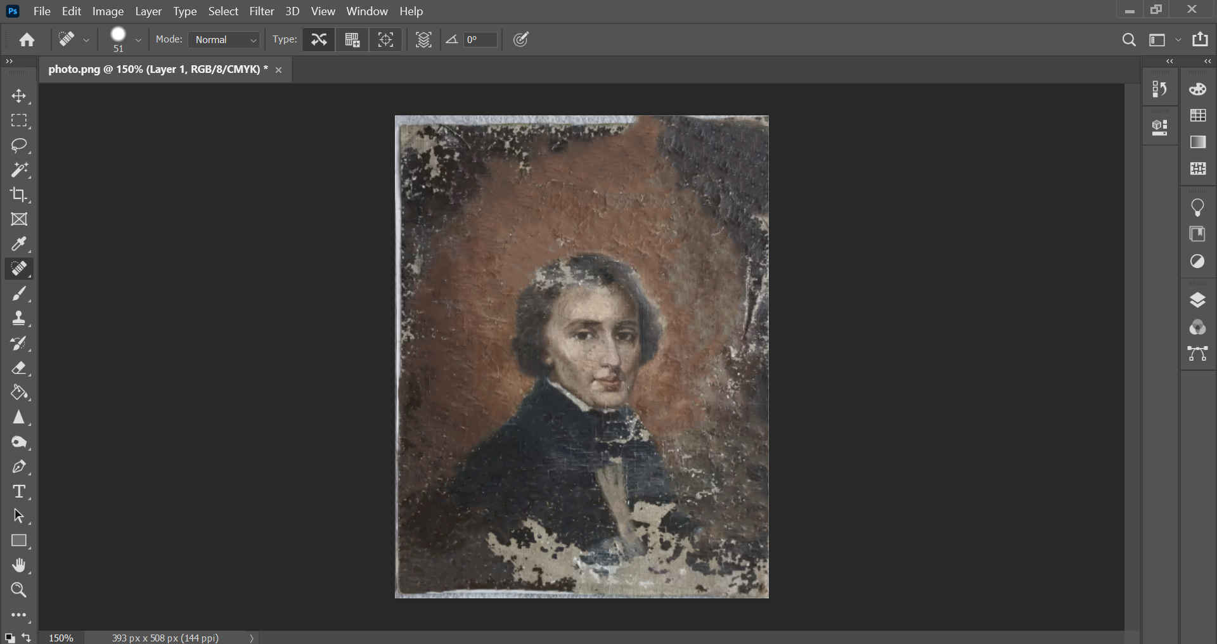Viewport: 1217px width, 644px height.
Task: Select the Path Selection tool
Action: tap(19, 517)
